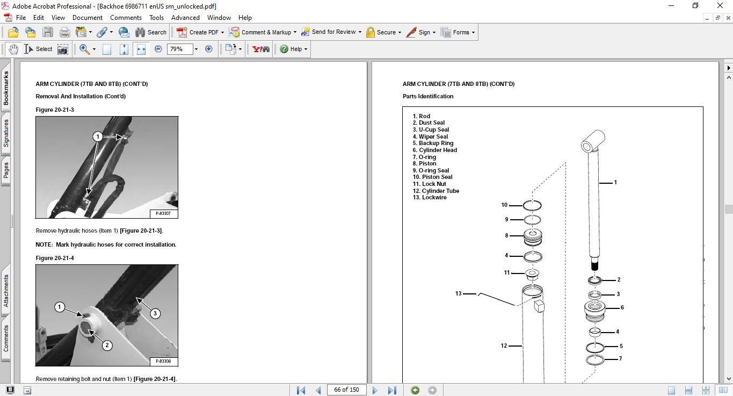Open the Edit menu
Screen dimensions: 733x396
click(x=39, y=18)
